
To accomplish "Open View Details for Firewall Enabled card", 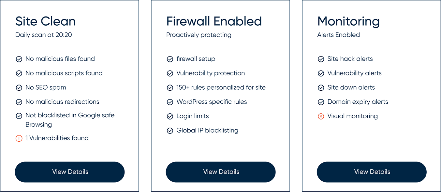I will click(x=221, y=172).
